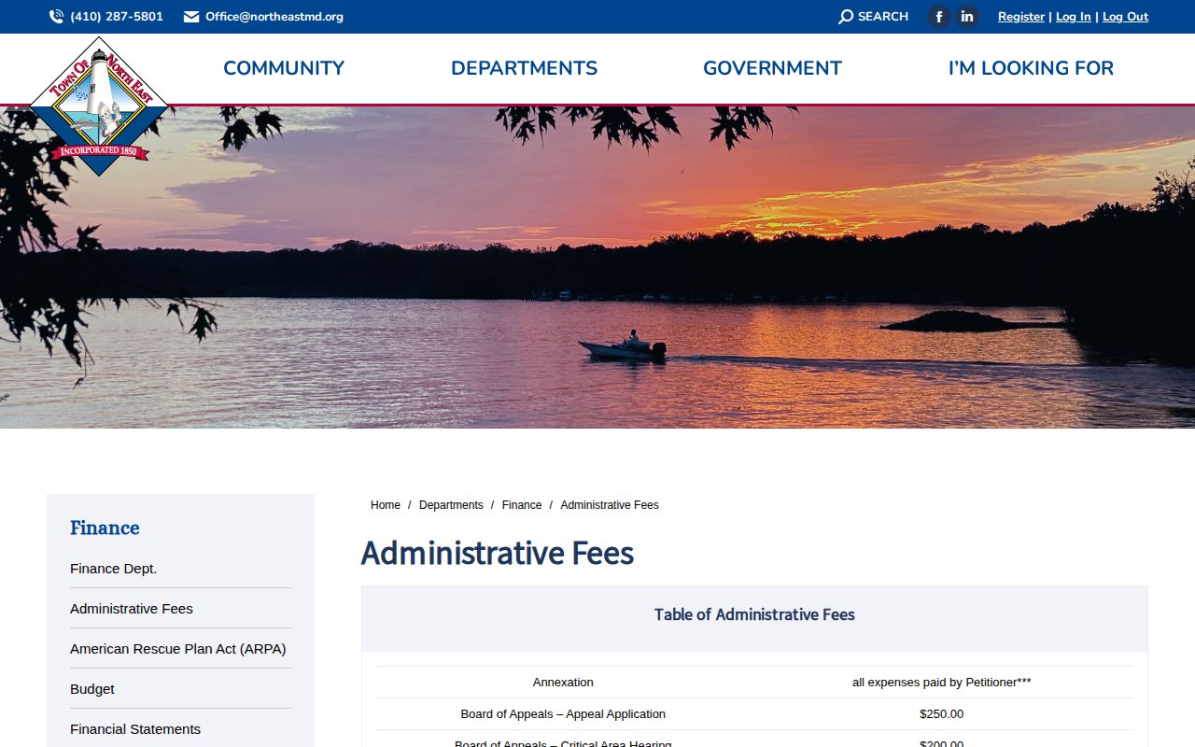This screenshot has height=747, width=1195.
Task: Go to Finance in the breadcrumb
Action: pyautogui.click(x=522, y=505)
